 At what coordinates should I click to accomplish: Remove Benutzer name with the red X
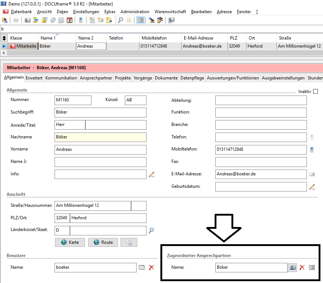[151, 267]
